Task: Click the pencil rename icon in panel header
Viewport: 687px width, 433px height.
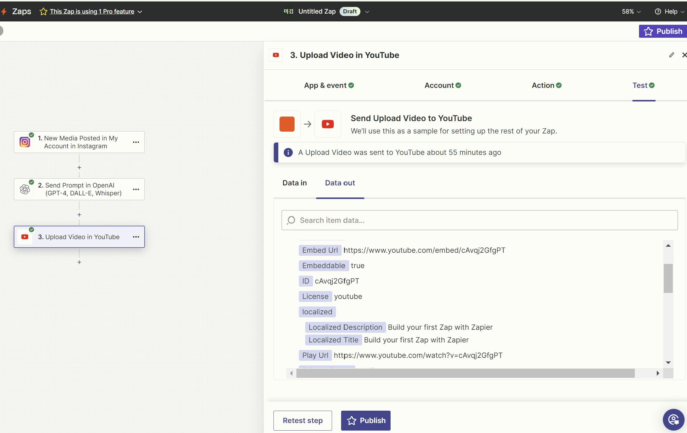Action: click(672, 55)
